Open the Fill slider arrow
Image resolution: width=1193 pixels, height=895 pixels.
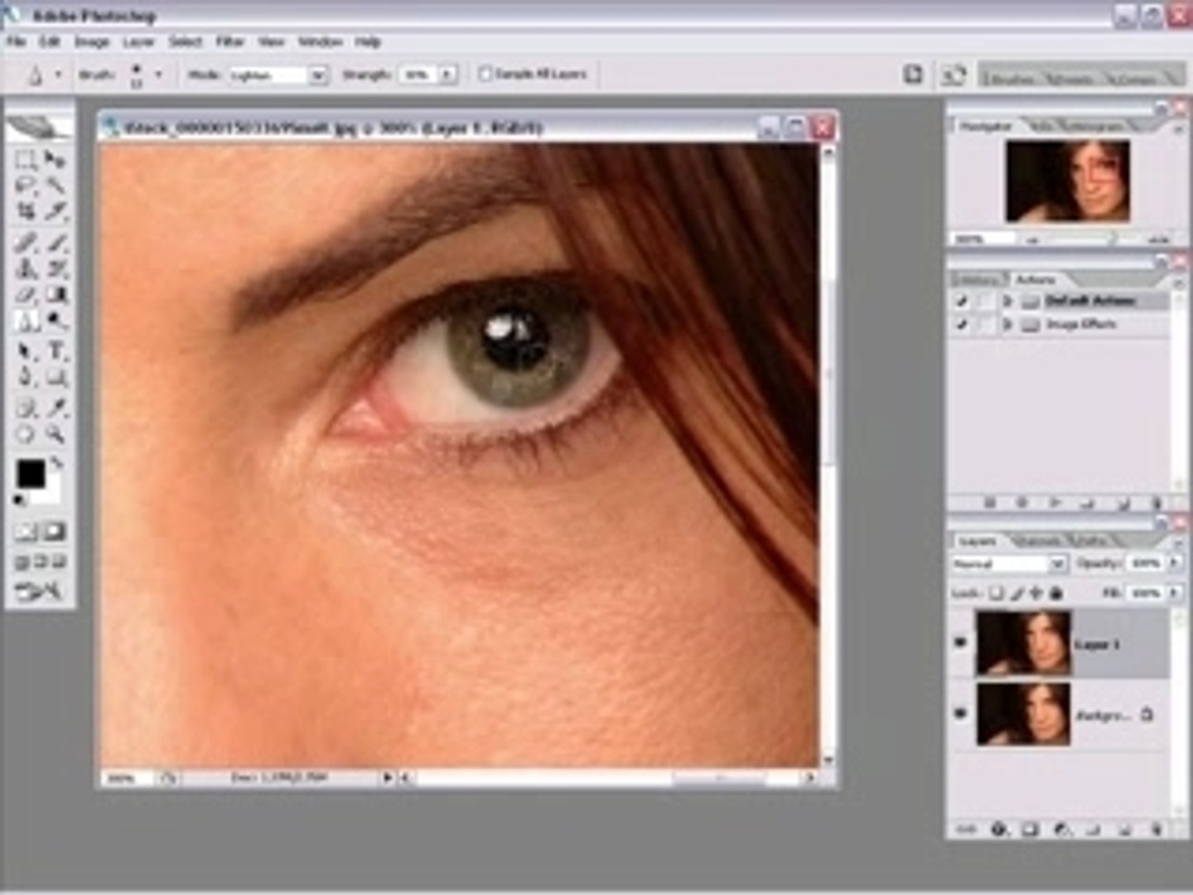coord(1174,593)
